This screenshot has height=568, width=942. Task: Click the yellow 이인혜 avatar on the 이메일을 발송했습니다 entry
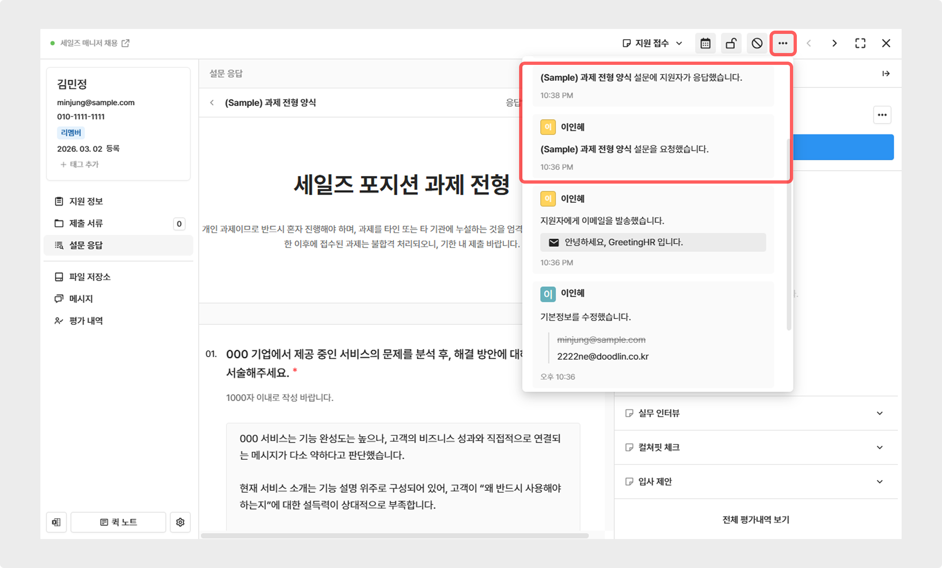(548, 199)
